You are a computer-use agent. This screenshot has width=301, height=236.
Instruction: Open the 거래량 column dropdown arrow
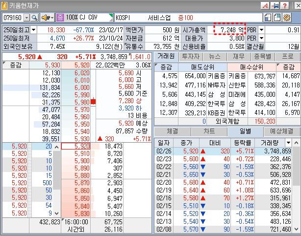[x=288, y=143]
